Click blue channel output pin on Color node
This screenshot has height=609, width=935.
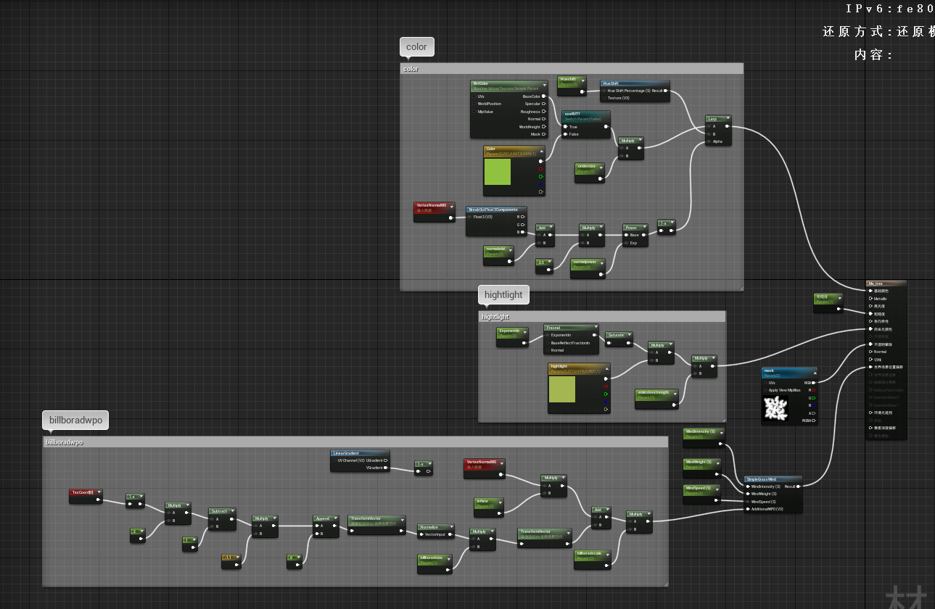point(541,183)
